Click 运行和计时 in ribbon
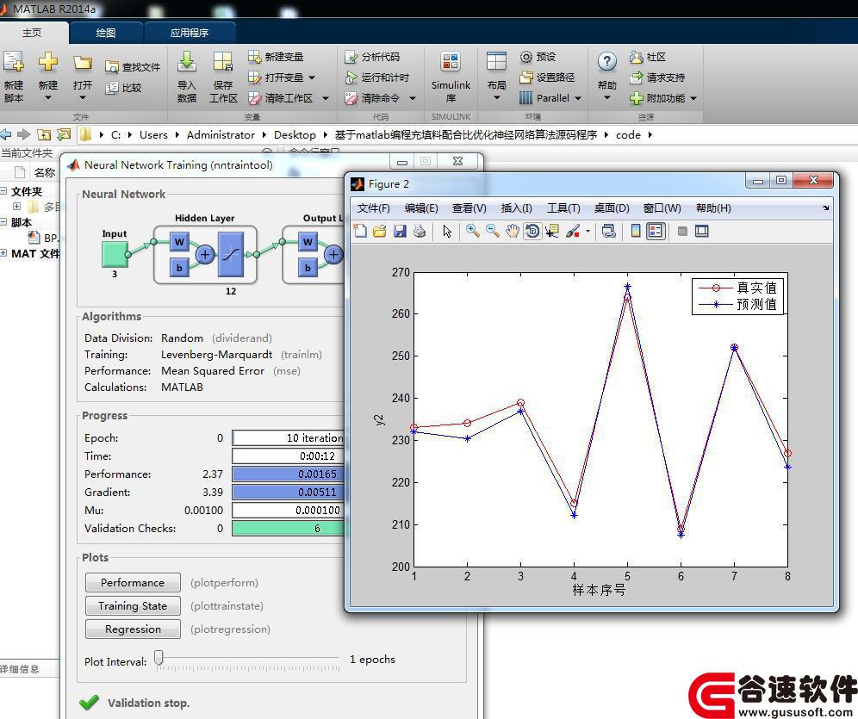This screenshot has height=719, width=858. [x=377, y=77]
